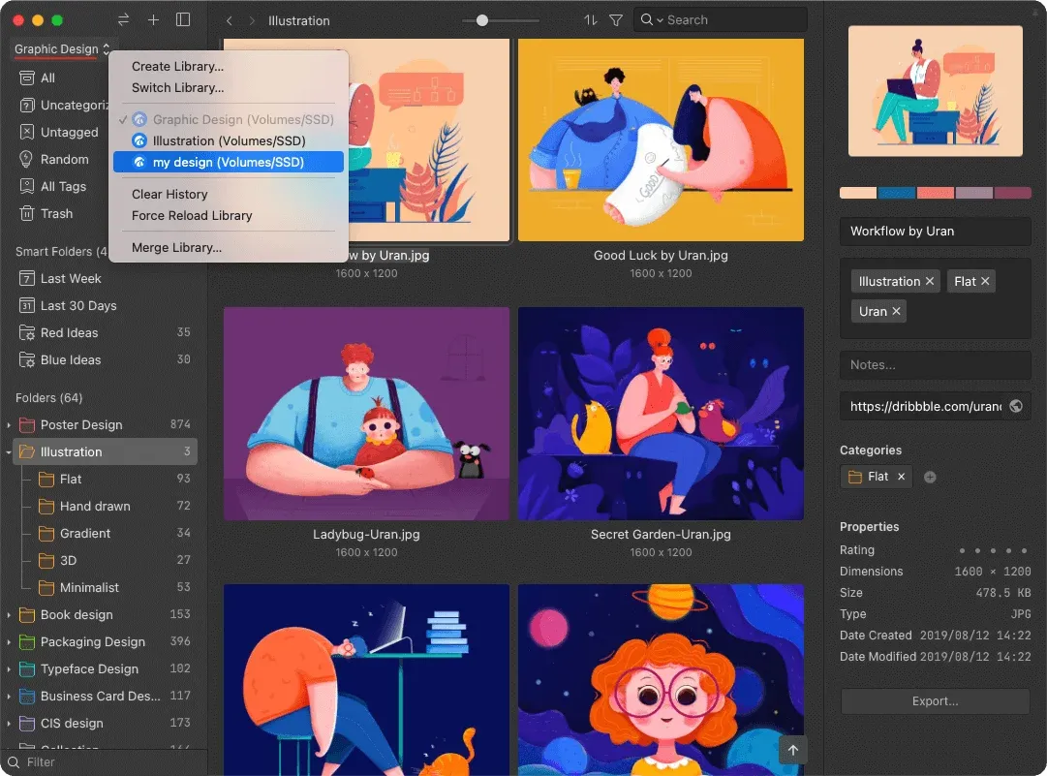Collapse the Illustration folder
1047x776 pixels.
[9, 452]
